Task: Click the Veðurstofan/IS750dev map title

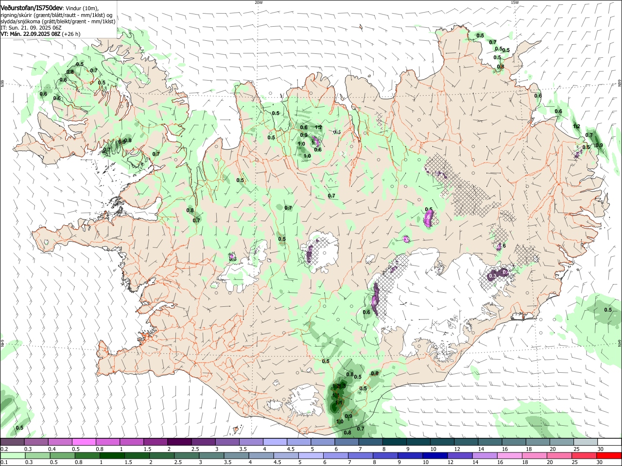Action: pyautogui.click(x=32, y=8)
